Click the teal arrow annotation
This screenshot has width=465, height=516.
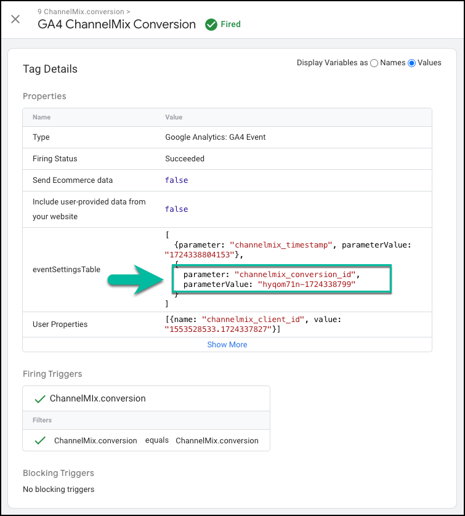tap(135, 280)
